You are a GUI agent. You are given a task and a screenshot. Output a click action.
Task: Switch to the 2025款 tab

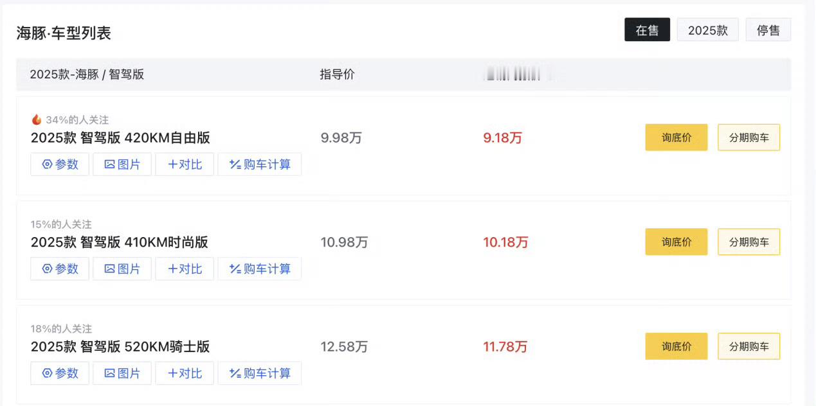pyautogui.click(x=708, y=30)
